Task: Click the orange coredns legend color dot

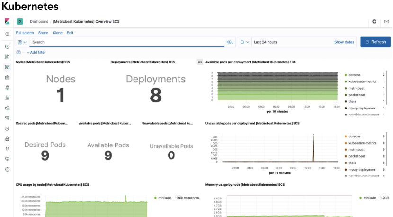Action: click(346, 136)
